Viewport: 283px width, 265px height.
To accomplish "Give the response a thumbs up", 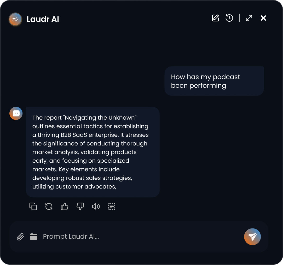I will [x=65, y=206].
